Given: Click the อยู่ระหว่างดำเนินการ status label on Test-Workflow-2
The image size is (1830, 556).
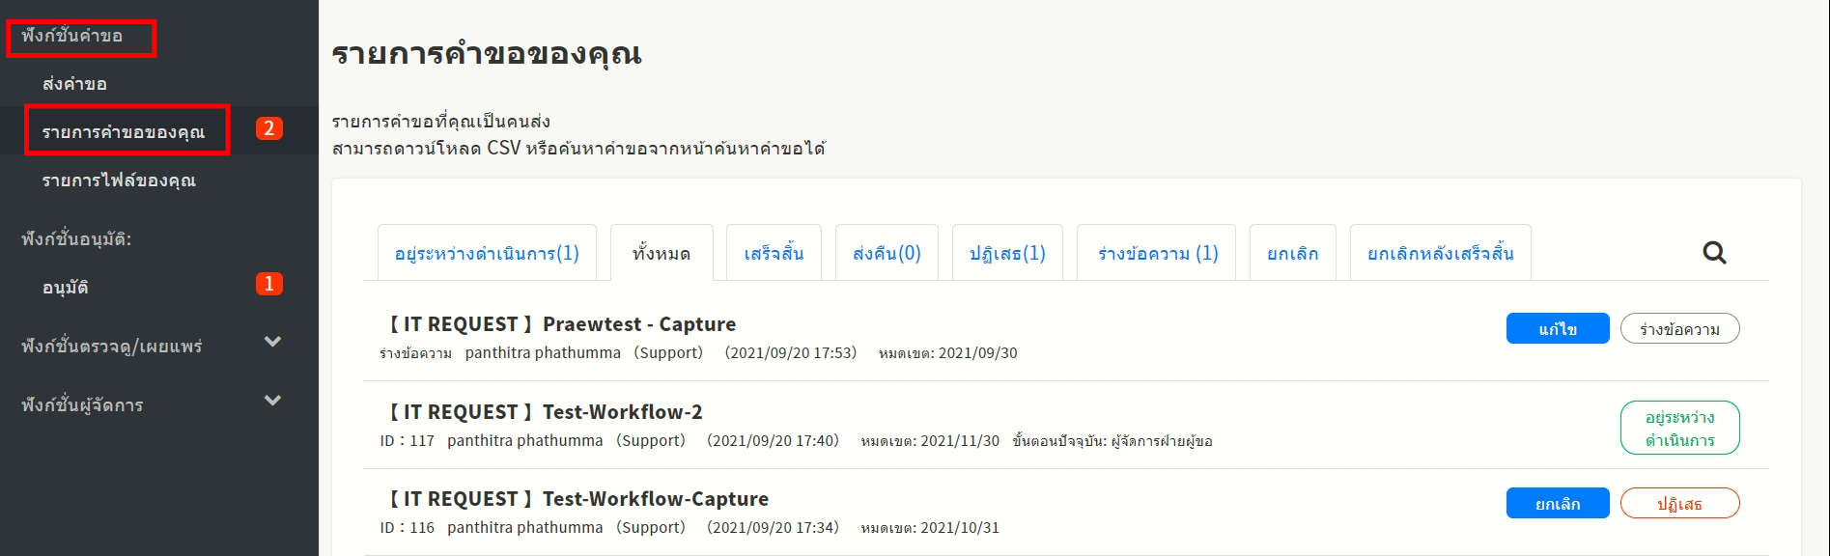Looking at the screenshot, I should coord(1679,429).
